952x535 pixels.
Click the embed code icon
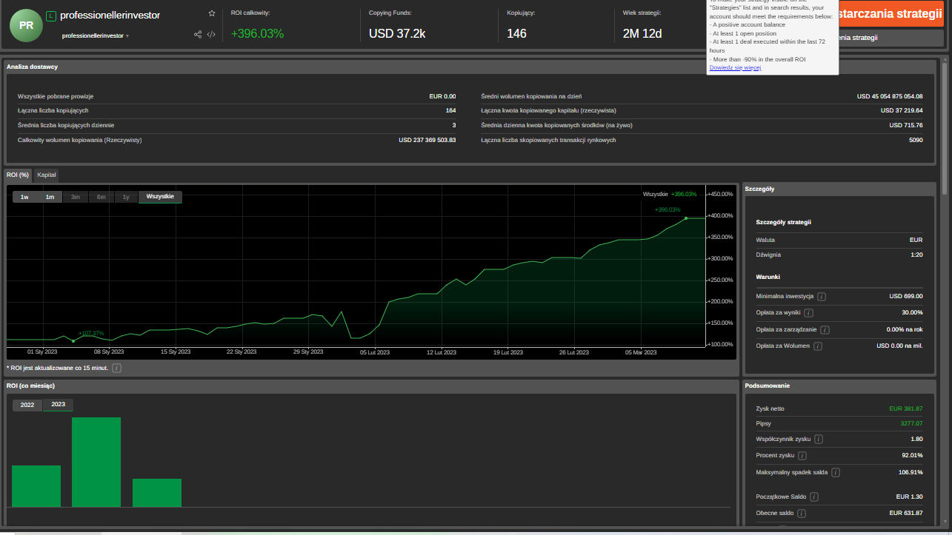[x=211, y=34]
